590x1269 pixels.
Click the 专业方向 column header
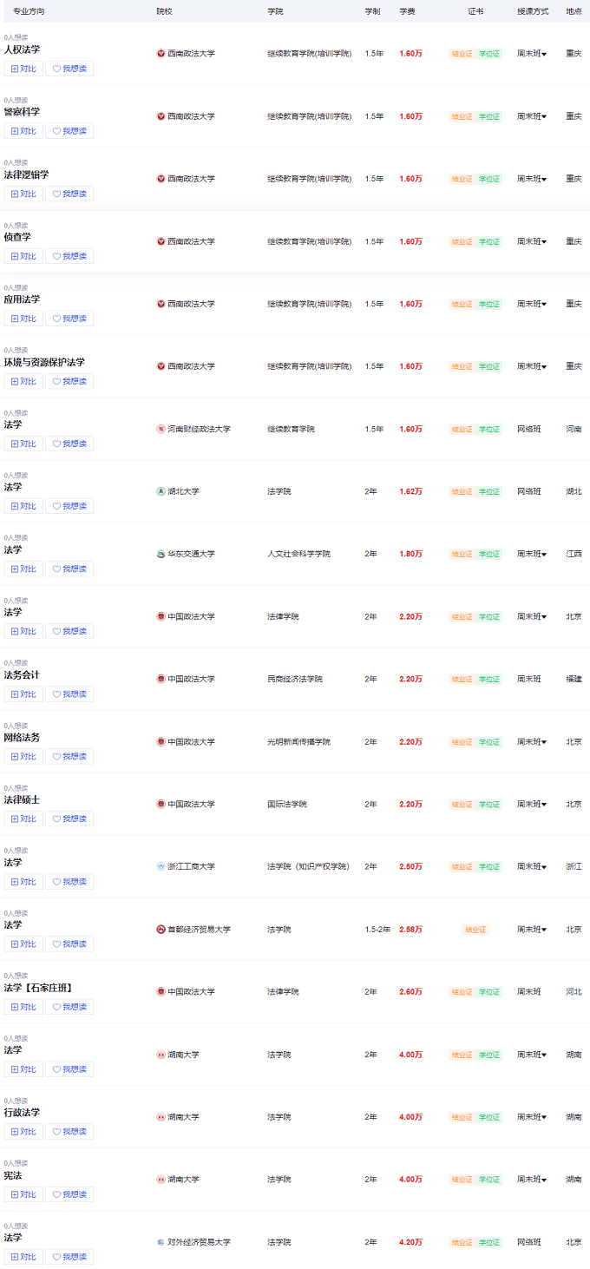coord(29,11)
